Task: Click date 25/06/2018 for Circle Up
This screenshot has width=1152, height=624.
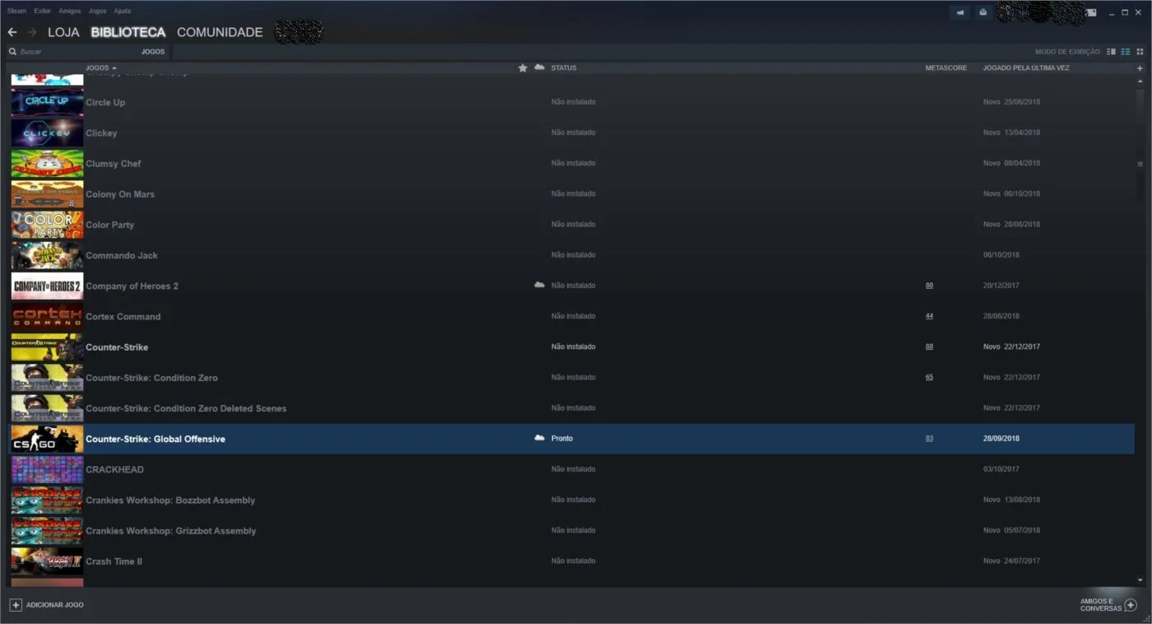Action: (1022, 102)
